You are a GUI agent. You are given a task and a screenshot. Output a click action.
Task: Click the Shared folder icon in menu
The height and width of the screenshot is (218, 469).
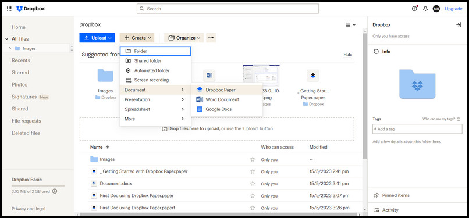129,60
